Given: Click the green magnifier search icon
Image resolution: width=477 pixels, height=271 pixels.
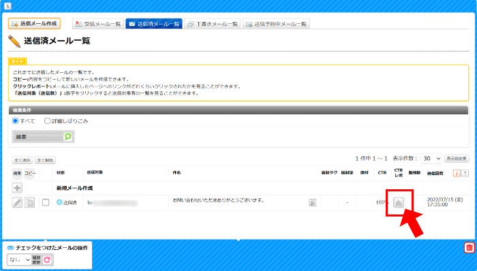Looking at the screenshot, I should (x=68, y=137).
